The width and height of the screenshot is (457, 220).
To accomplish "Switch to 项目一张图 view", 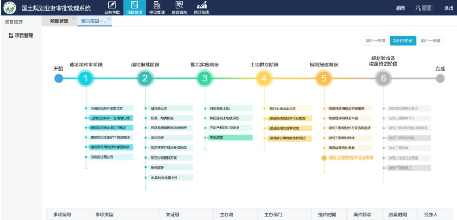I will pos(431,40).
